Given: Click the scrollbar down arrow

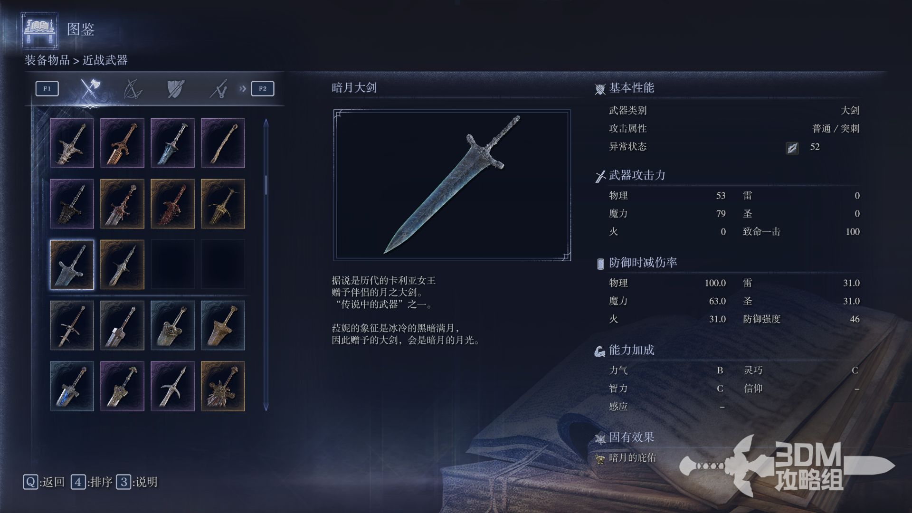Looking at the screenshot, I should pyautogui.click(x=266, y=407).
